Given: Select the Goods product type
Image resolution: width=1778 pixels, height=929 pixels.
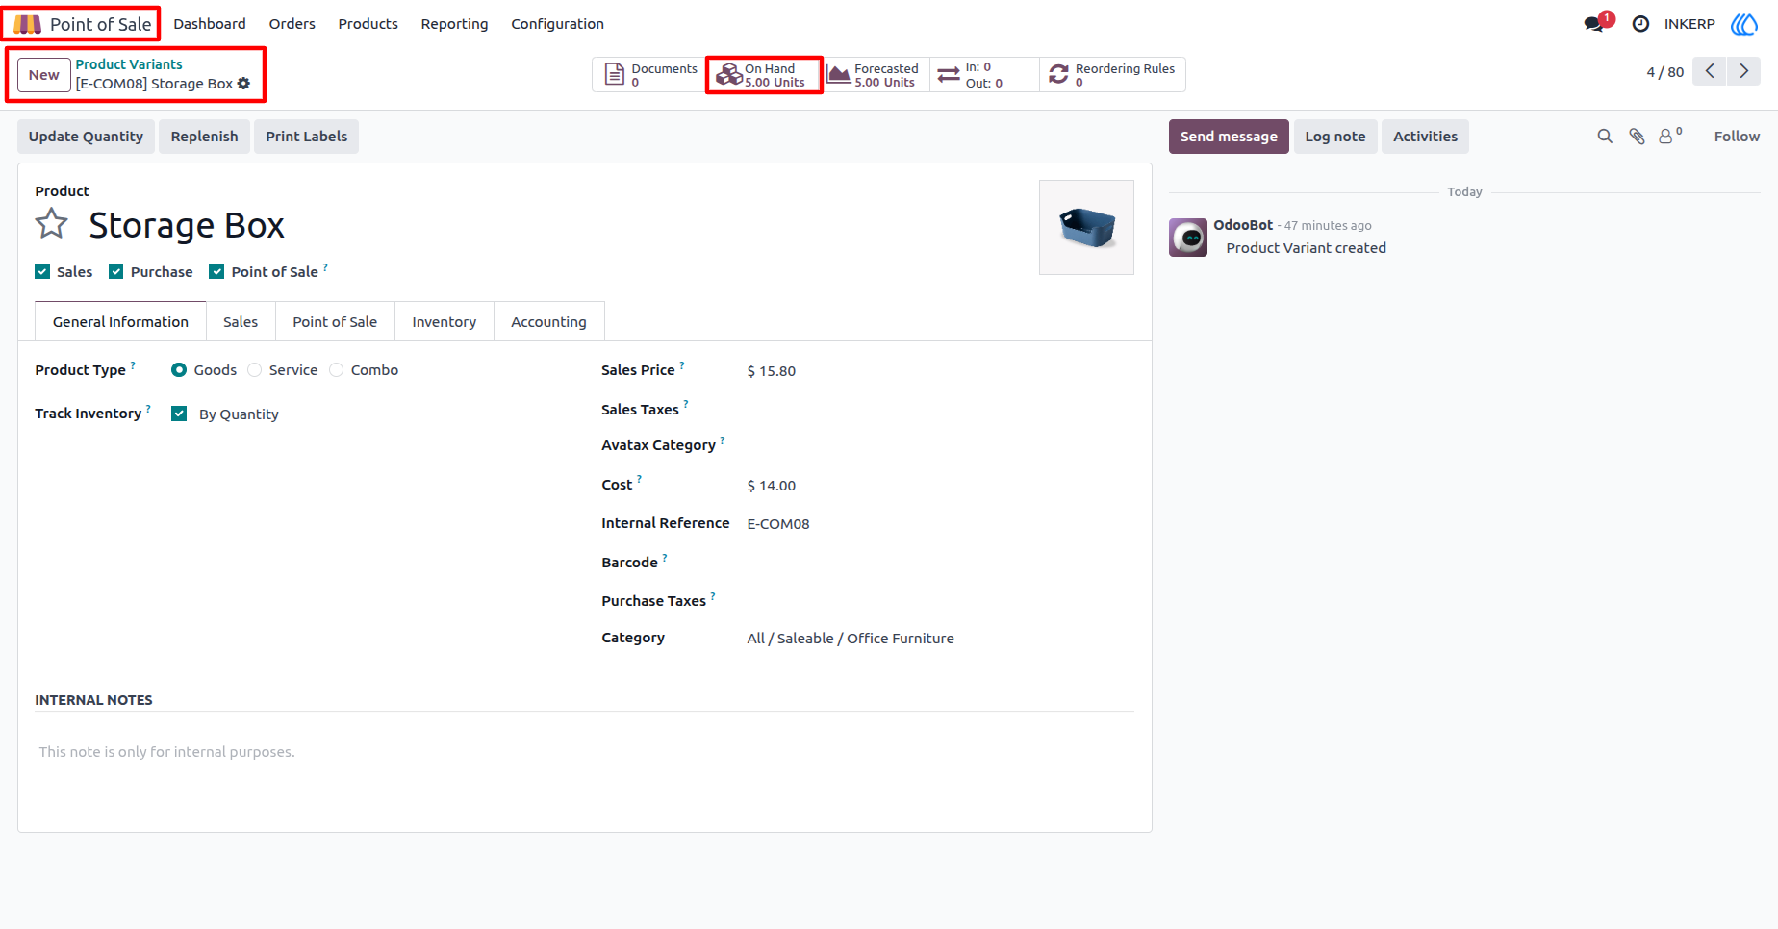Looking at the screenshot, I should [x=179, y=370].
